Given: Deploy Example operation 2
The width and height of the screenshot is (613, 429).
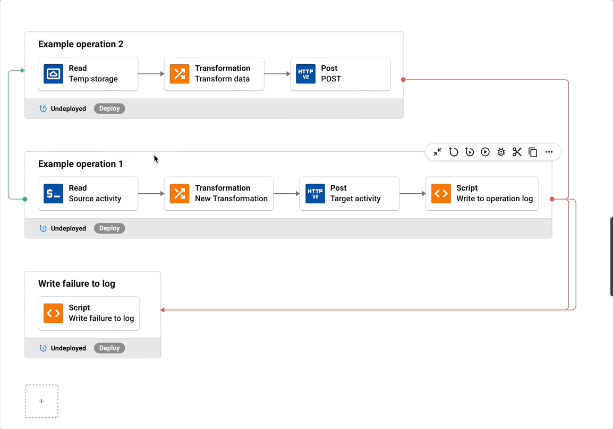Looking at the screenshot, I should [x=109, y=109].
